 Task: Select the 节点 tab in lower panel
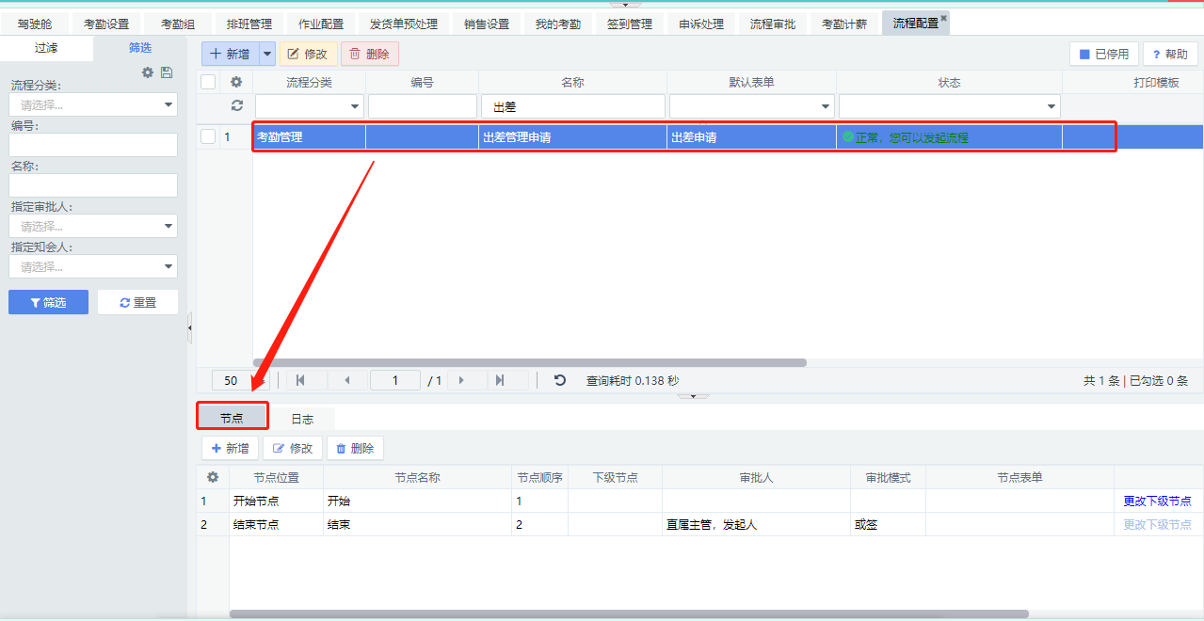tap(232, 419)
